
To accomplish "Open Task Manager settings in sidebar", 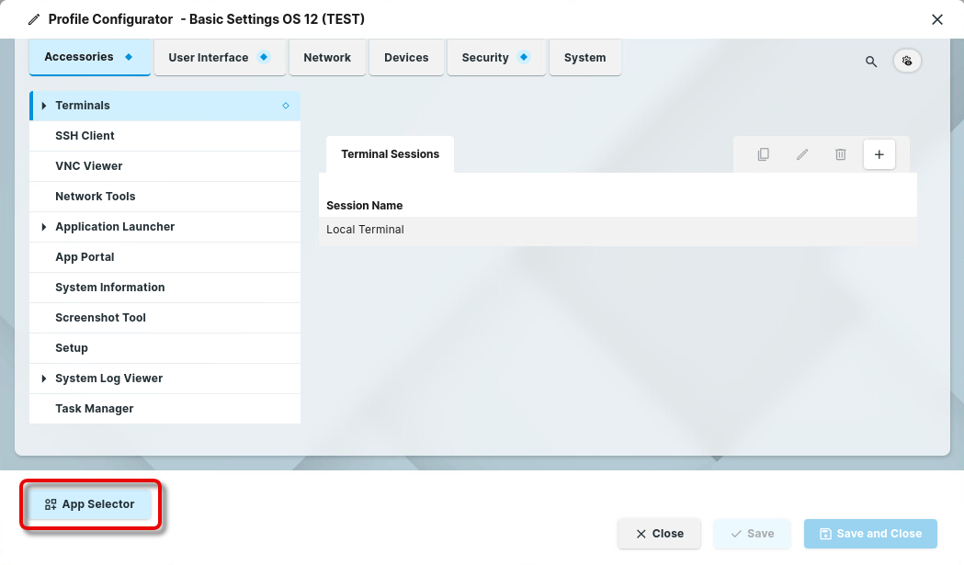I will pyautogui.click(x=95, y=409).
